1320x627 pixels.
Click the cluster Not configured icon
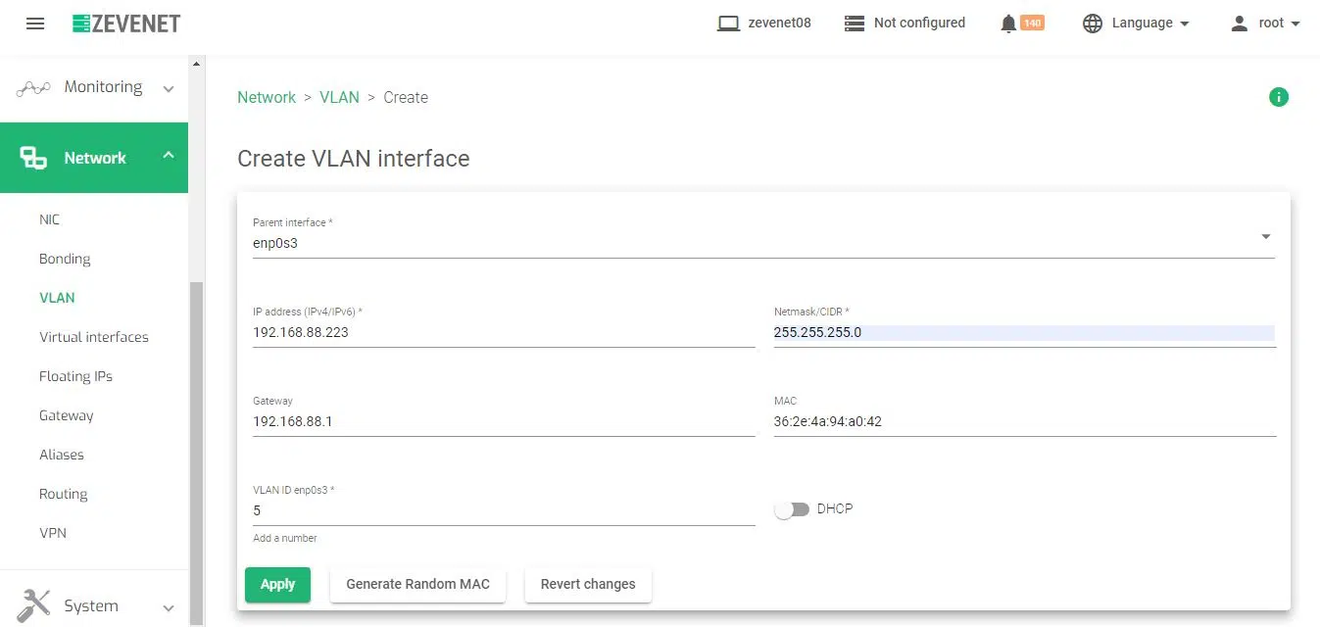point(854,24)
